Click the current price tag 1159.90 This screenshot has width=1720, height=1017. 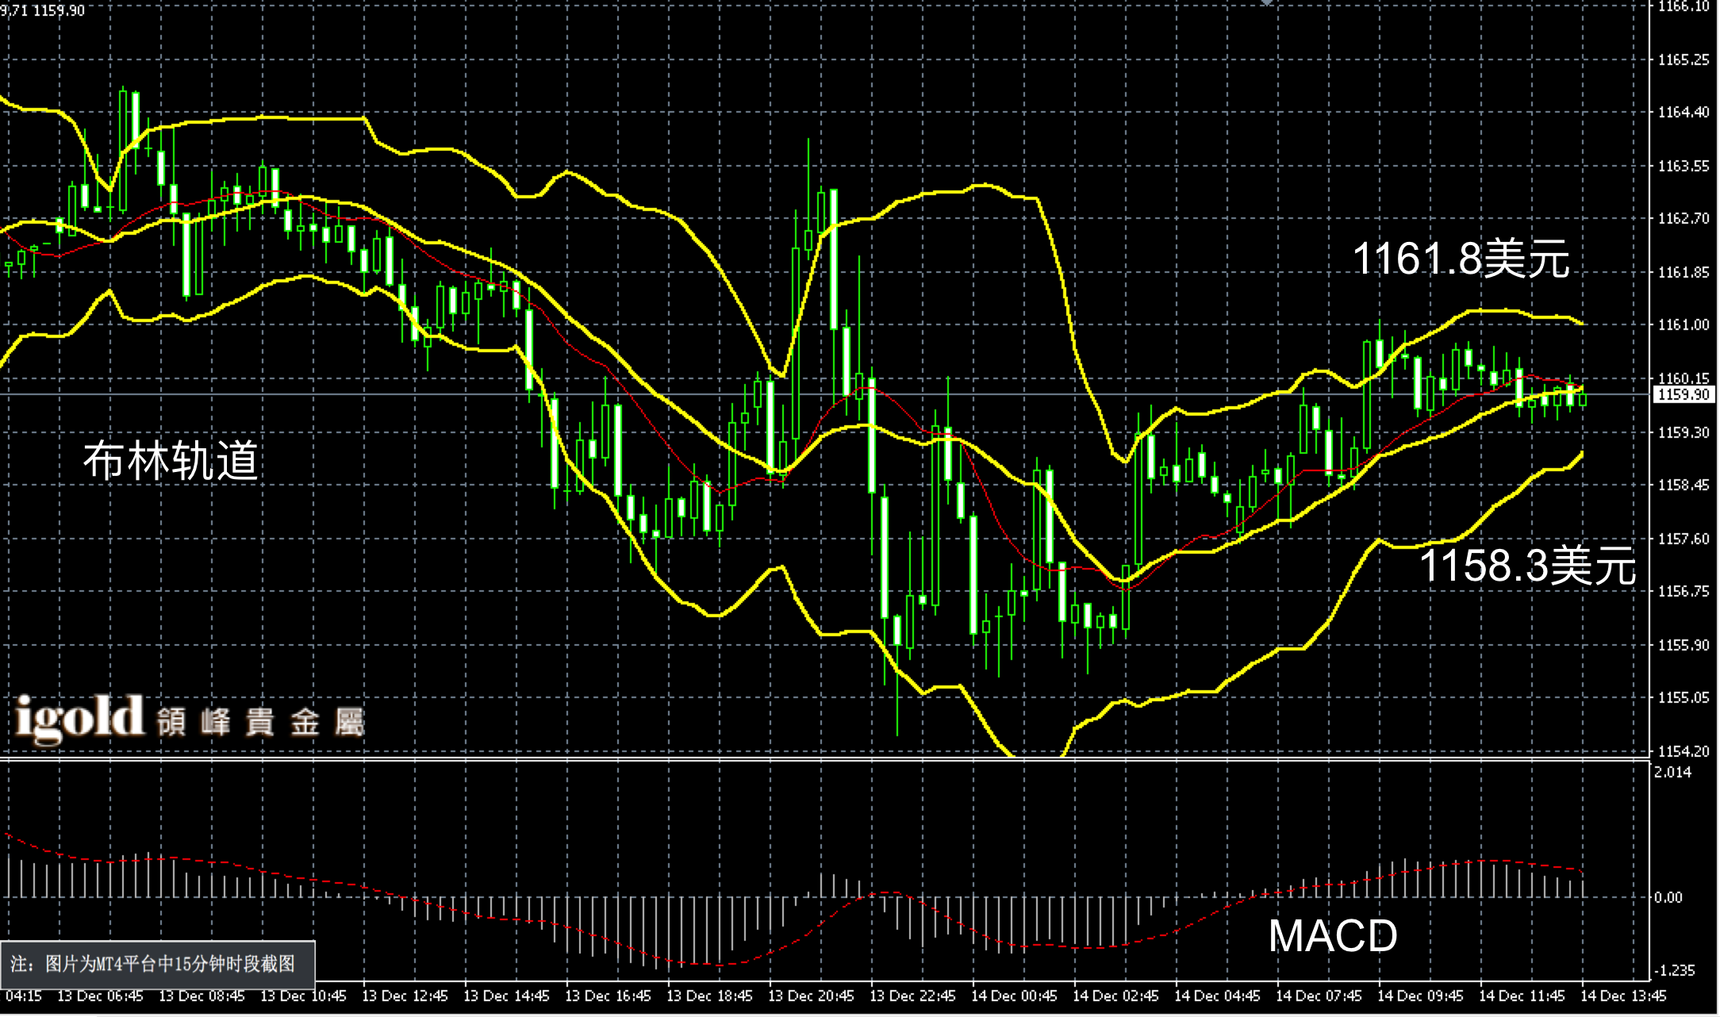click(1684, 394)
